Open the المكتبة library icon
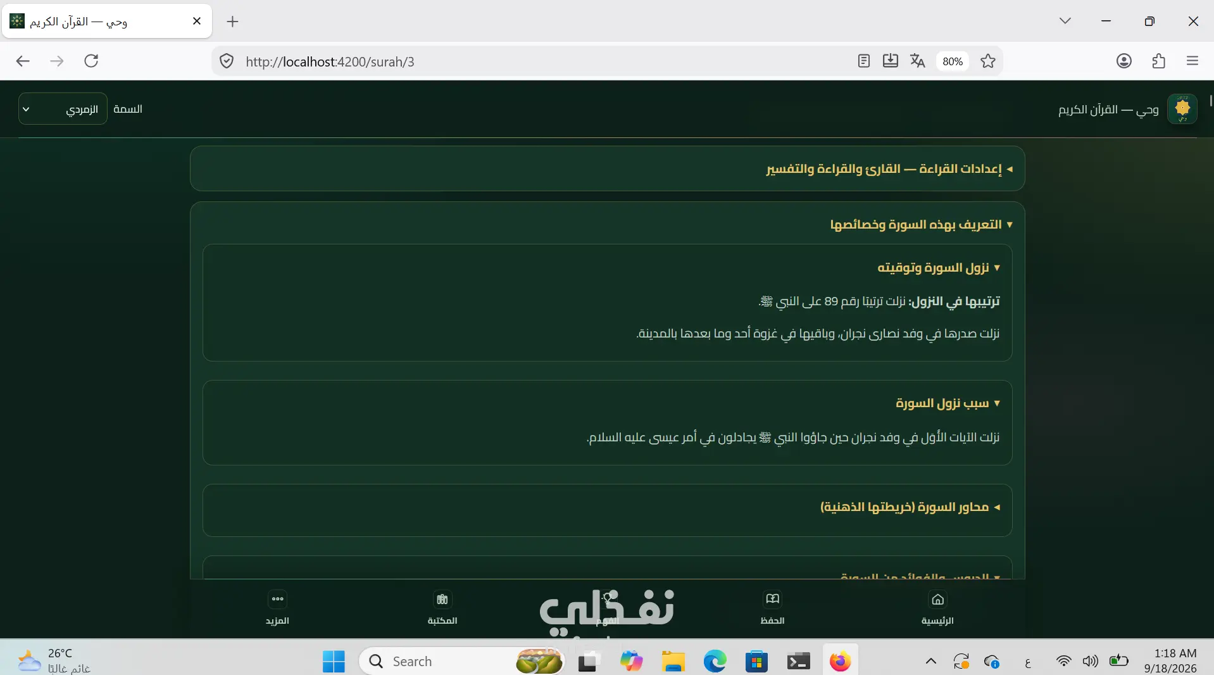 442,599
